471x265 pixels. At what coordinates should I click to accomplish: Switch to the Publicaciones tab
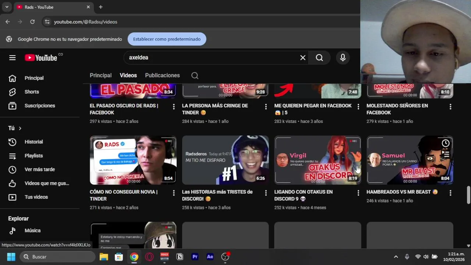click(162, 75)
